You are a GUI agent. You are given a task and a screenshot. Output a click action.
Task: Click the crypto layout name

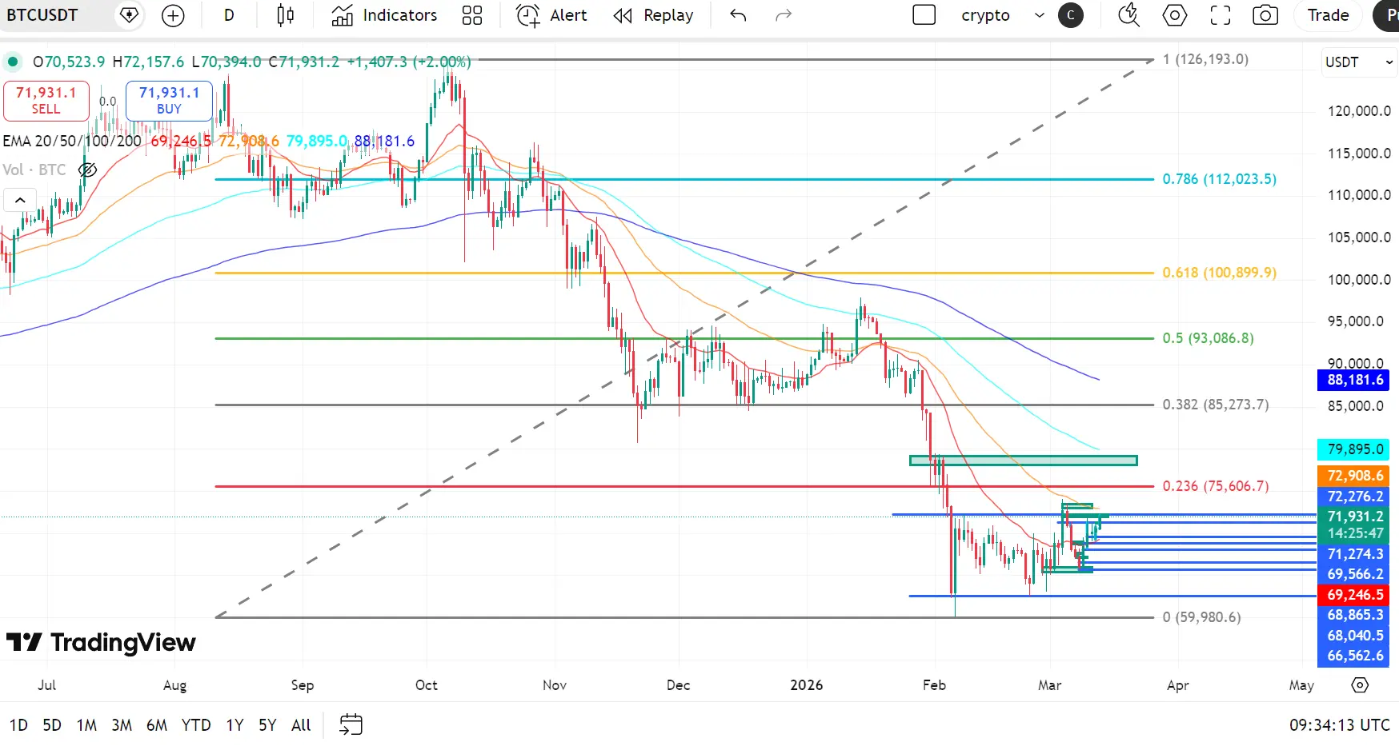(x=985, y=15)
